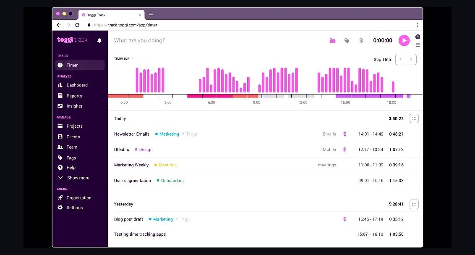Click the Emails tag label
Viewport: 475px width, 255px height.
[x=329, y=134]
